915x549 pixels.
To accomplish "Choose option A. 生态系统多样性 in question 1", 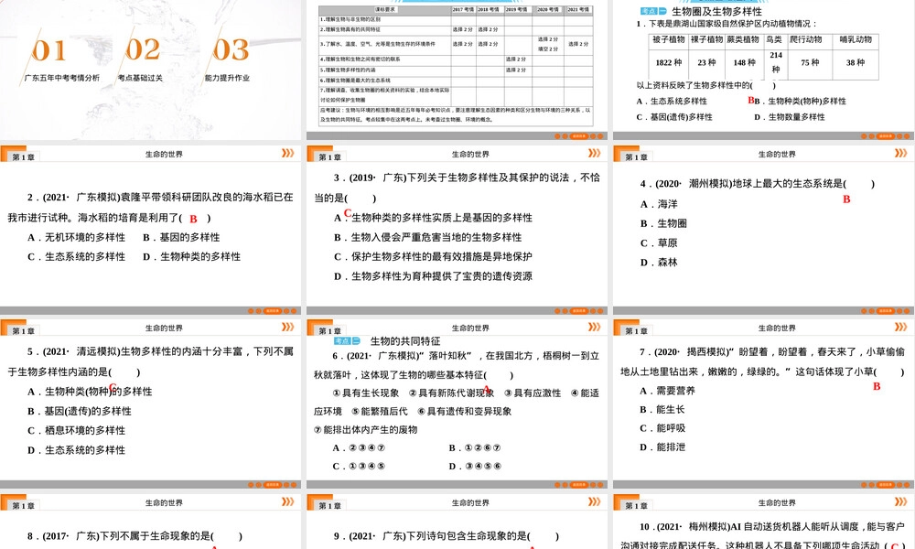I will pos(672,101).
